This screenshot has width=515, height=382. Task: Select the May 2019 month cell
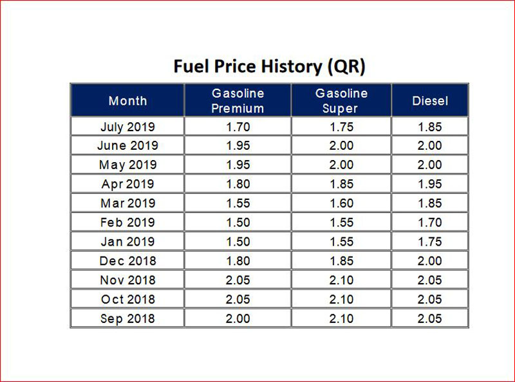coord(127,165)
